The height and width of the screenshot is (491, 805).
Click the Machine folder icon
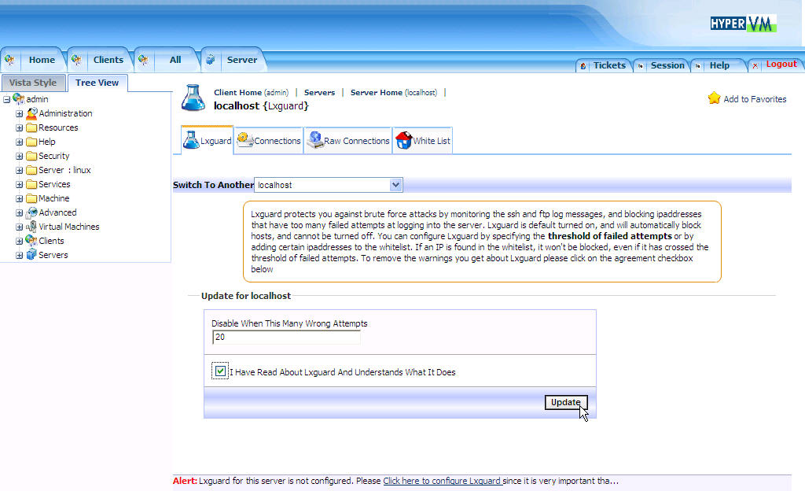point(31,198)
